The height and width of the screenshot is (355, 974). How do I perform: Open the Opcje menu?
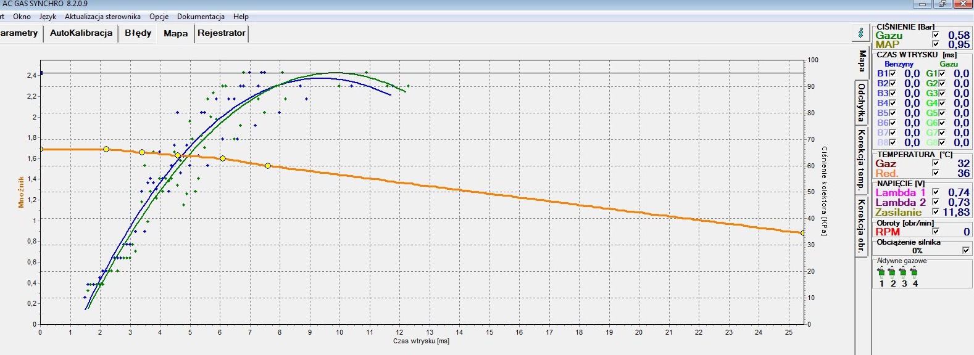[x=159, y=17]
